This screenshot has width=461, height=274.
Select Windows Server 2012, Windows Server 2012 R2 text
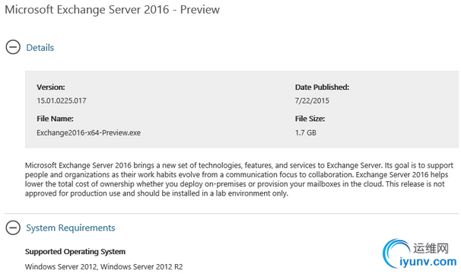pyautogui.click(x=103, y=266)
